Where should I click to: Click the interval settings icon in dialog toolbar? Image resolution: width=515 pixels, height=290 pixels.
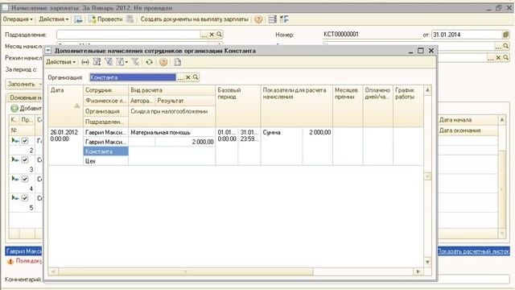(85, 62)
